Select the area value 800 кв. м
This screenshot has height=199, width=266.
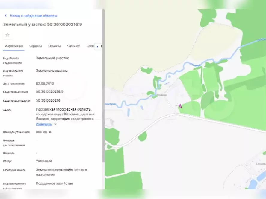pos(44,132)
